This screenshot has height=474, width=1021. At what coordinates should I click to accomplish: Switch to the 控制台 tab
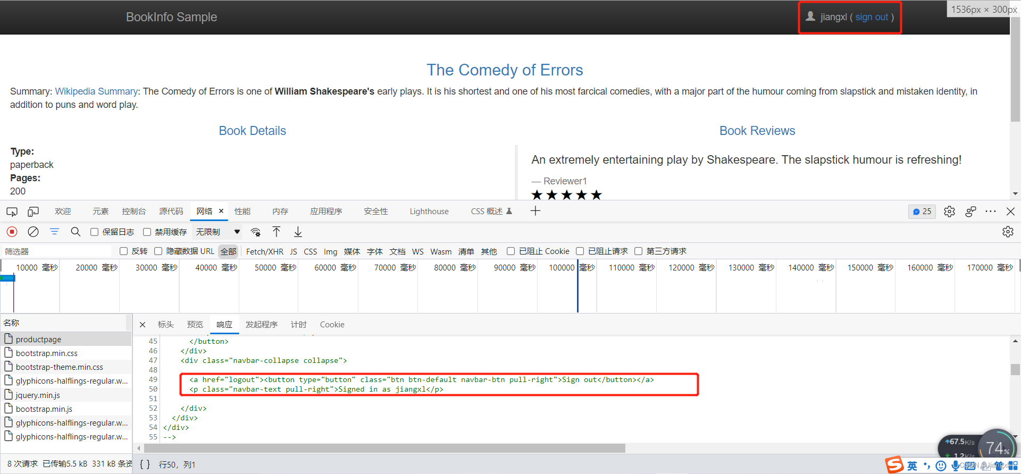coord(133,211)
